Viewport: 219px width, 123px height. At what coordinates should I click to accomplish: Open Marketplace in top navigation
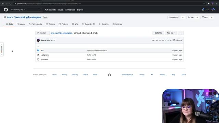point(70,10)
